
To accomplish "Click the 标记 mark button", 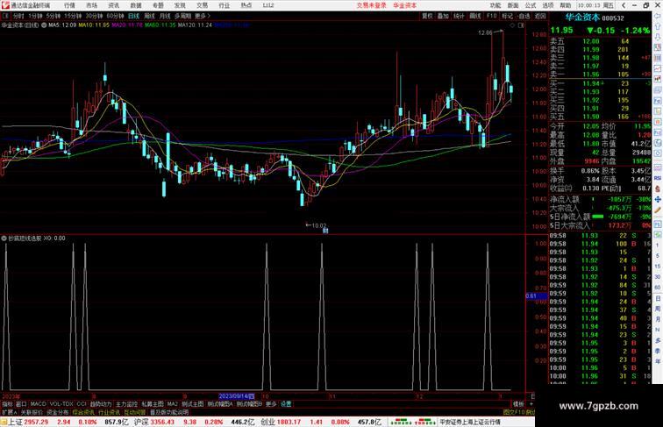I will coord(507,16).
